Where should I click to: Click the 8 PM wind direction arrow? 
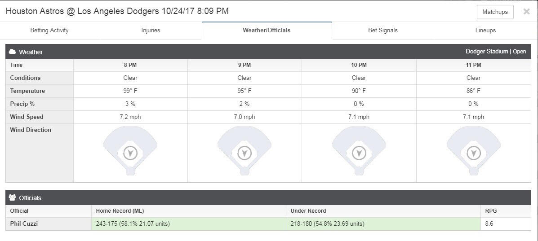pos(130,153)
